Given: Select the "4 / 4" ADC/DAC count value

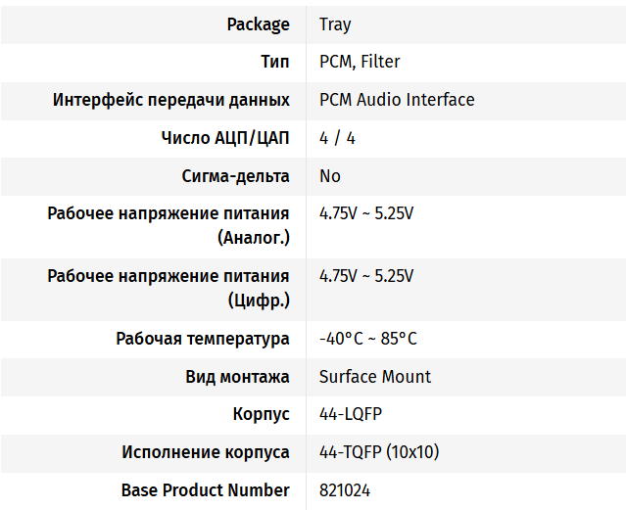Looking at the screenshot, I should click(x=337, y=138).
